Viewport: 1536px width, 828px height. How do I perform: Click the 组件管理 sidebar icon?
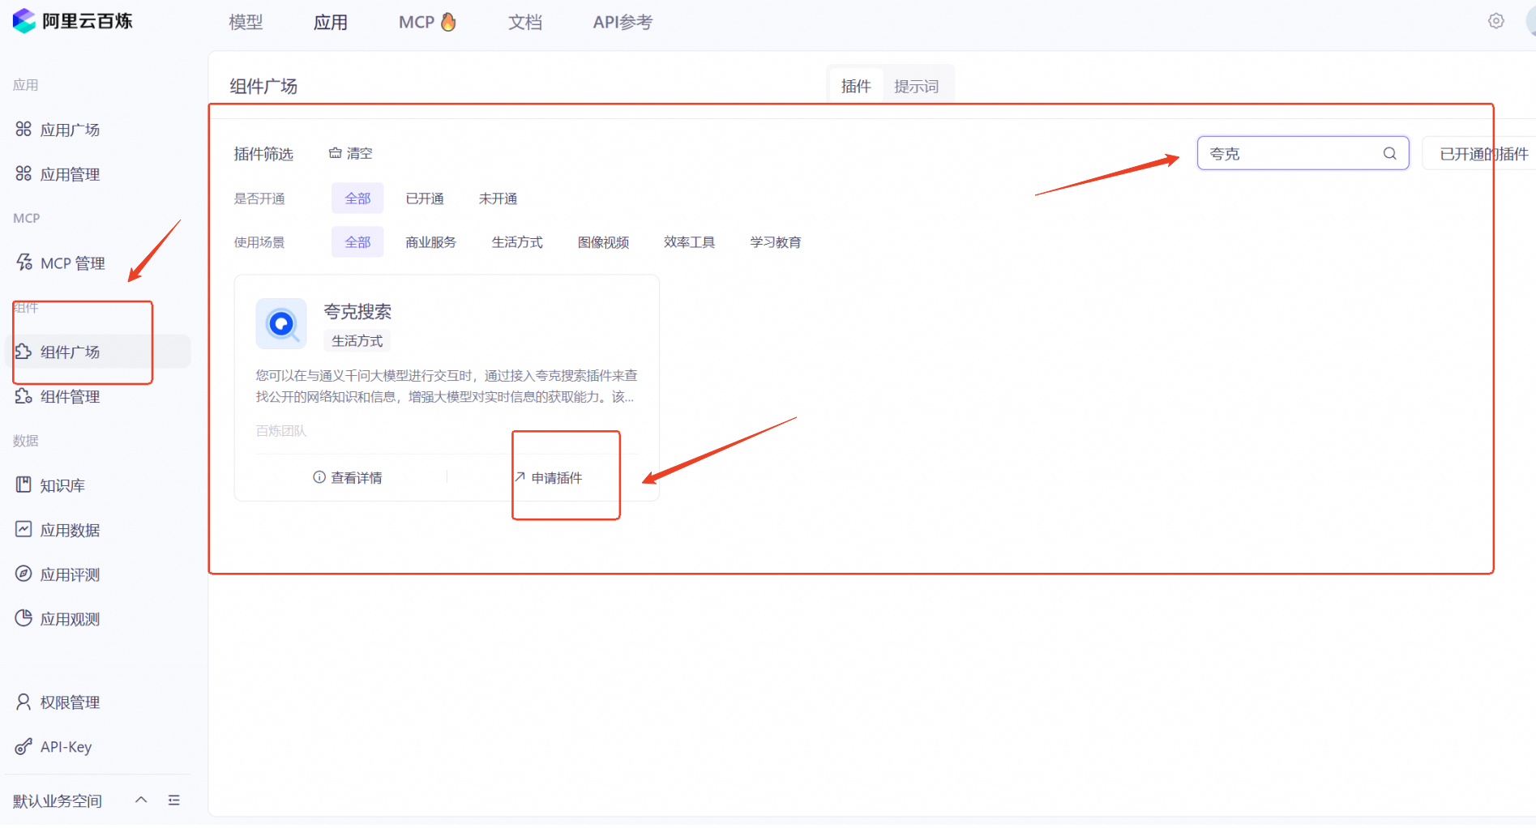click(24, 396)
